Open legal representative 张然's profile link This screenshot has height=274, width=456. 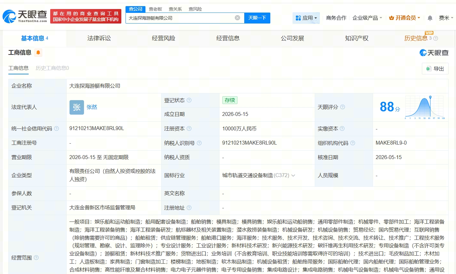[x=92, y=107]
